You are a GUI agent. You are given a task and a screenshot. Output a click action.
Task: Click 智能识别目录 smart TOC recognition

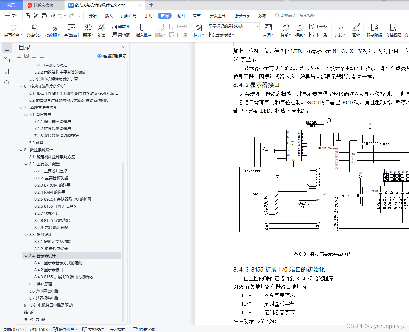[112, 56]
